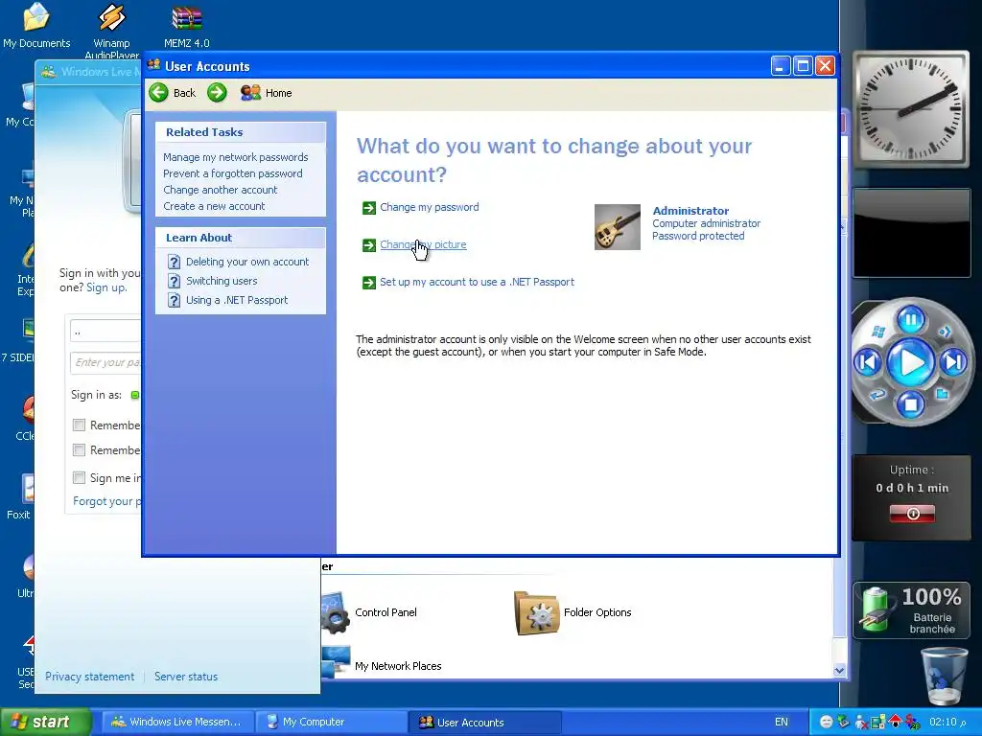This screenshot has height=736, width=982.
Task: Open the Recycle Bin icon
Action: coord(944,676)
